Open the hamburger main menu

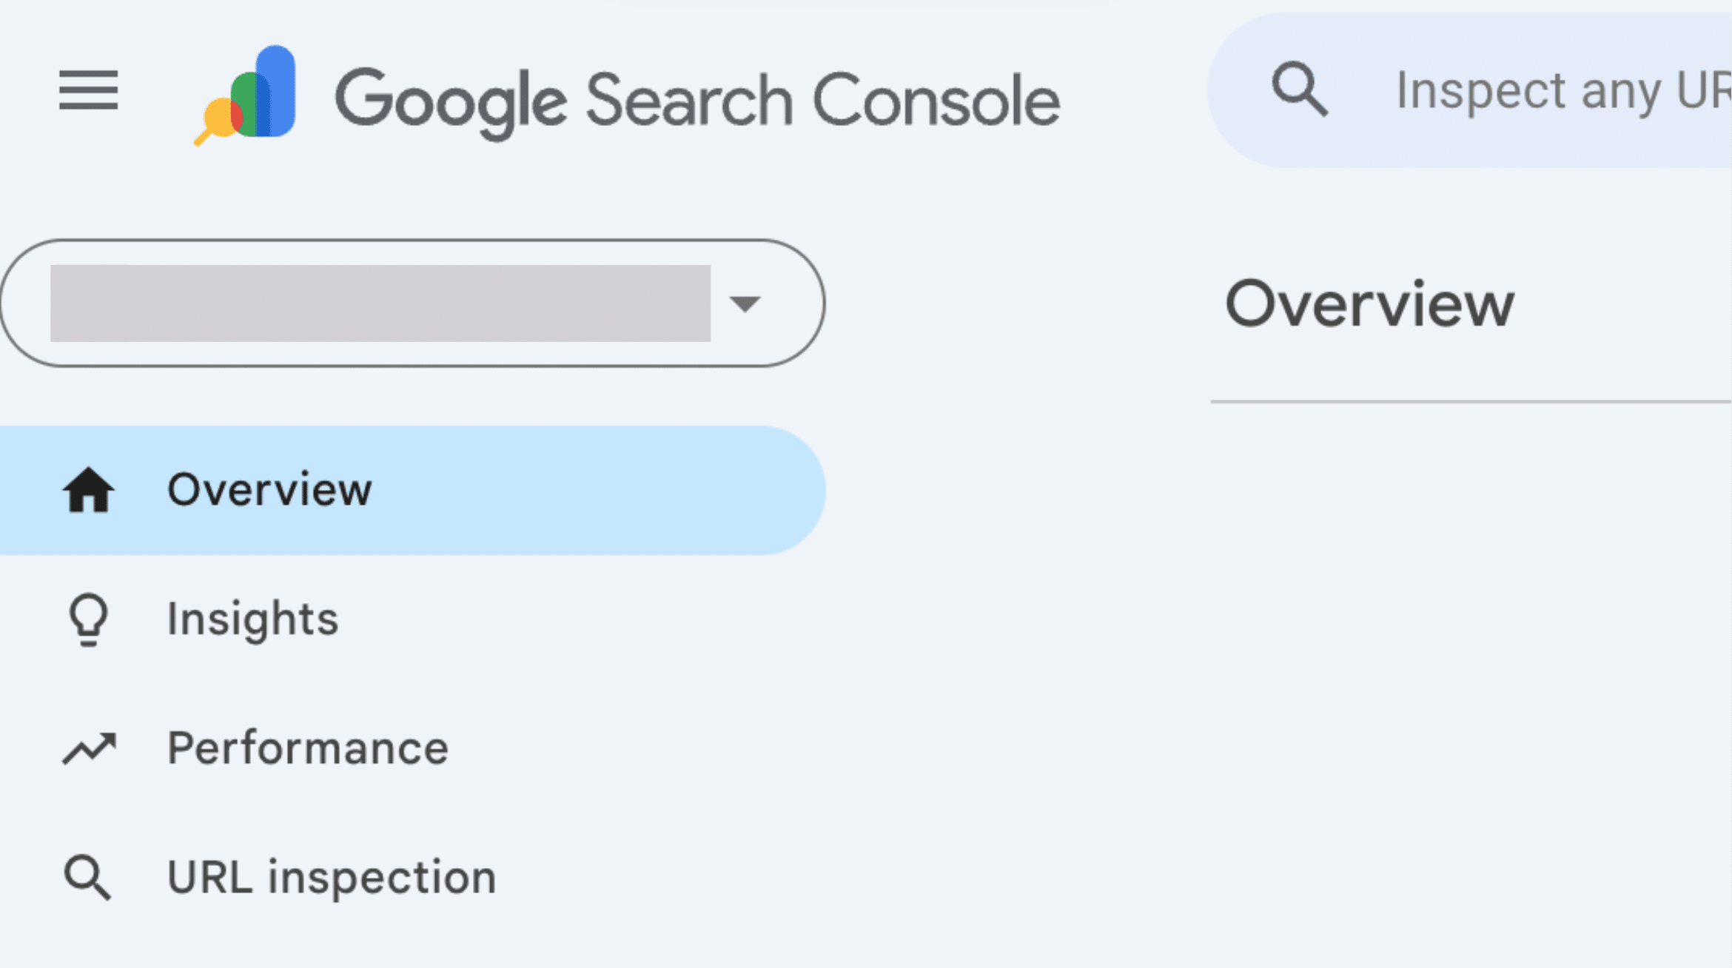[89, 90]
